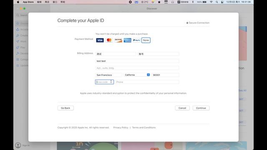Click the city field San Francisco
The height and width of the screenshot is (150, 267).
108,75
